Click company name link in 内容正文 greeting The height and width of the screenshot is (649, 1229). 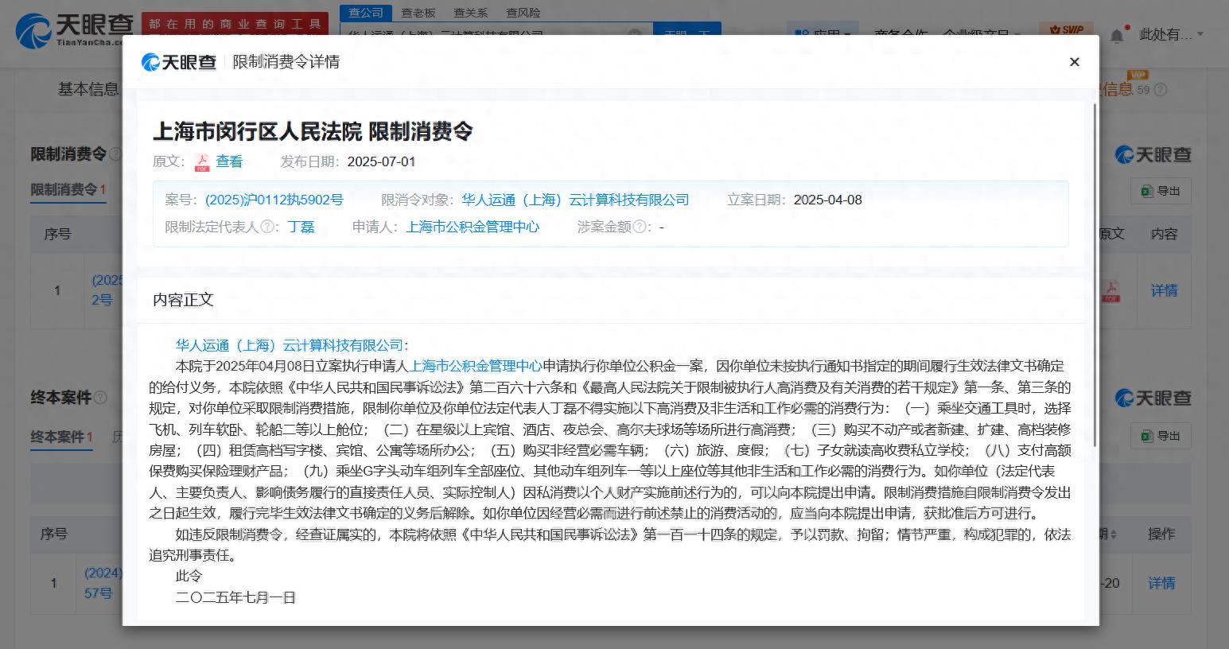point(290,345)
